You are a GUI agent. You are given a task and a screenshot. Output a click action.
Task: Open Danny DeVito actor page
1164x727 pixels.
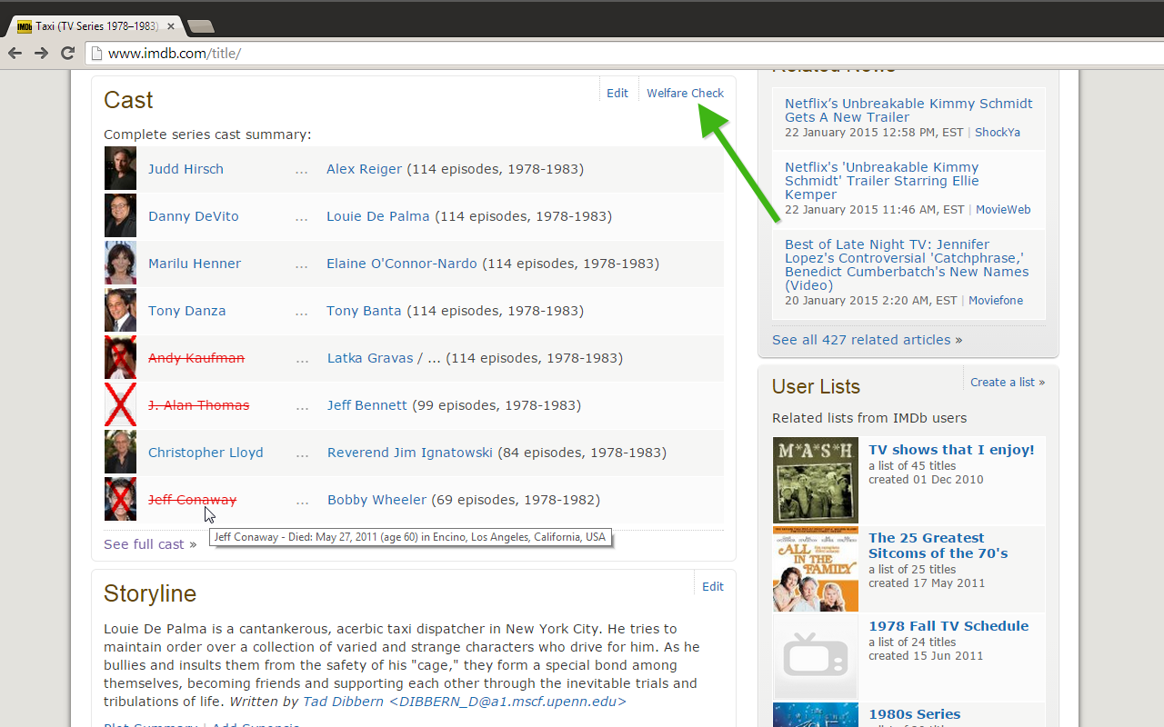[x=194, y=216]
